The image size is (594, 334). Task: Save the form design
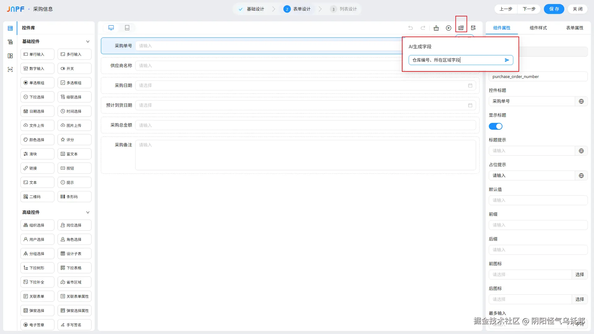point(554,9)
